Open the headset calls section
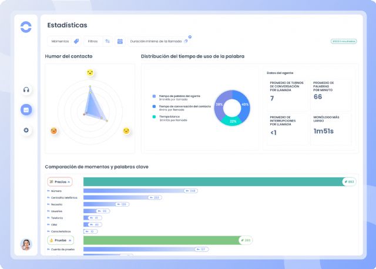The image size is (376, 269). click(26, 90)
